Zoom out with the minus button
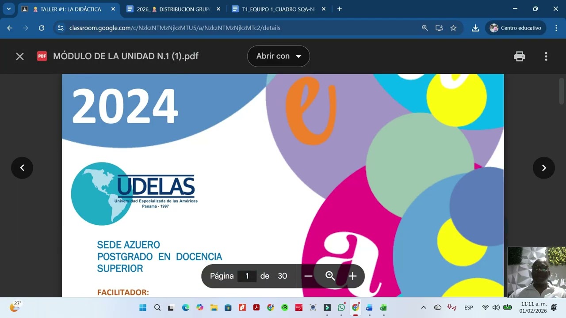The height and width of the screenshot is (318, 566). [308, 276]
